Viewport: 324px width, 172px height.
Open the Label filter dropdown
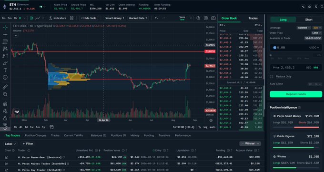[x=10, y=144]
